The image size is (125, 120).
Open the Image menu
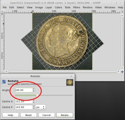[39, 7]
